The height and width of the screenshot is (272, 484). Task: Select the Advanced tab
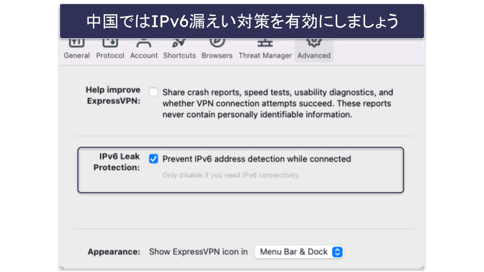point(314,50)
